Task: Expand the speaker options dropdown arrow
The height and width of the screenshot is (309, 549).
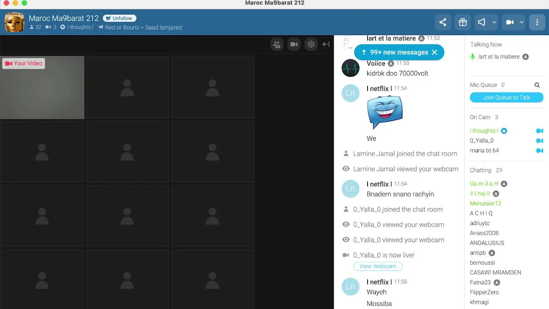Action: pos(494,22)
